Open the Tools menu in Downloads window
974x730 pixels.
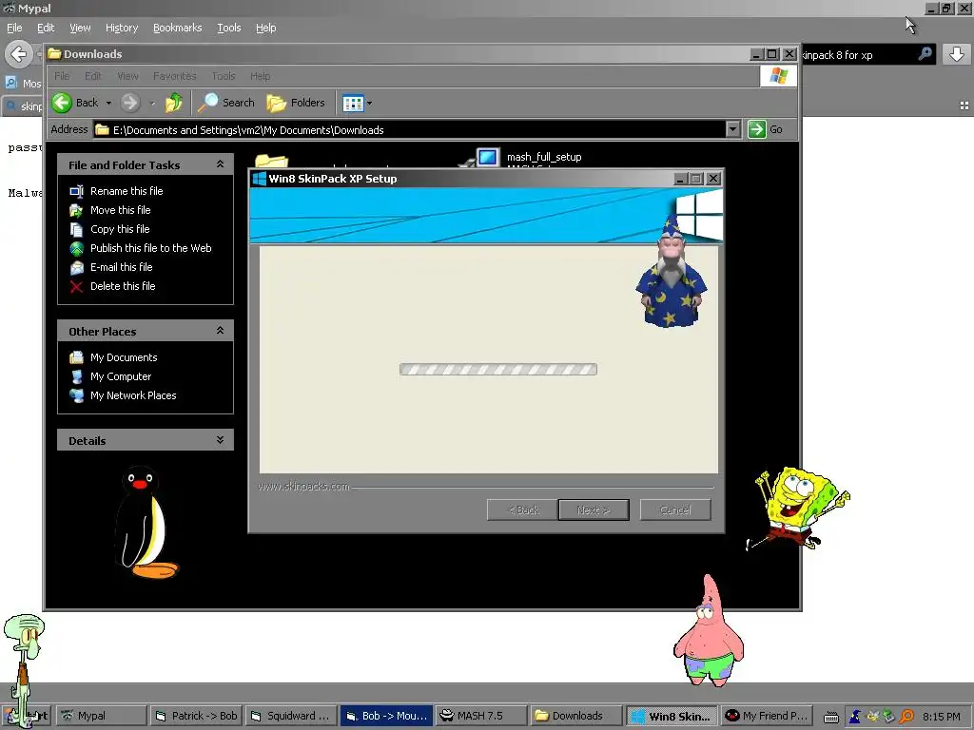(223, 76)
